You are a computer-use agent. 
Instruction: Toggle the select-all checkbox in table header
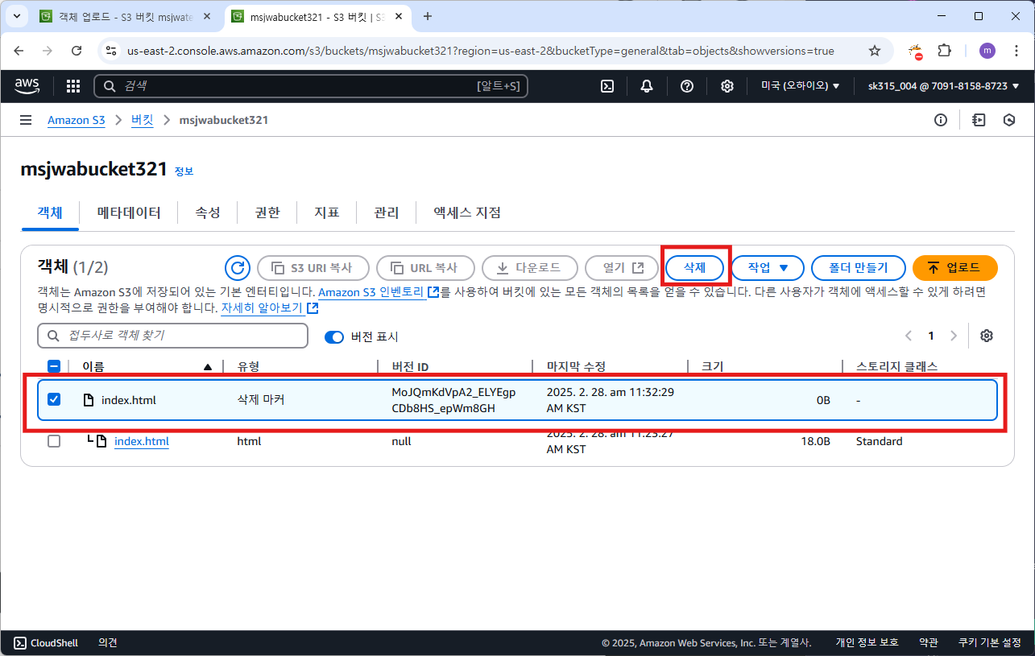[x=54, y=366]
